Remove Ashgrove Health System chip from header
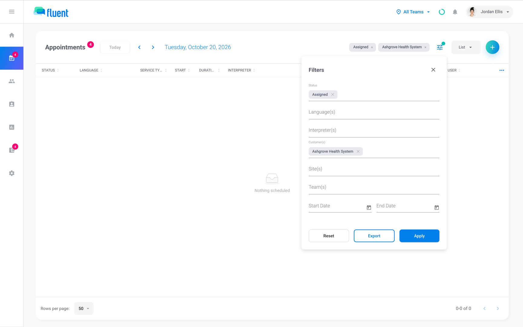 (x=426, y=47)
